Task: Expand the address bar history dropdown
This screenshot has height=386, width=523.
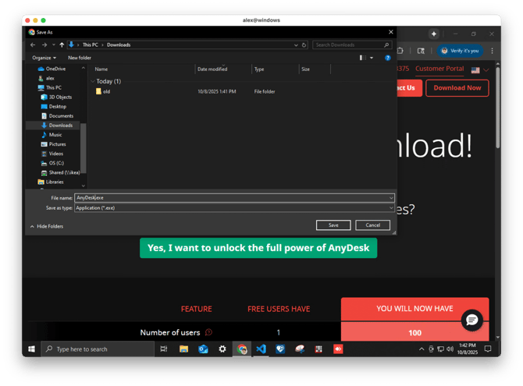Action: pos(296,45)
